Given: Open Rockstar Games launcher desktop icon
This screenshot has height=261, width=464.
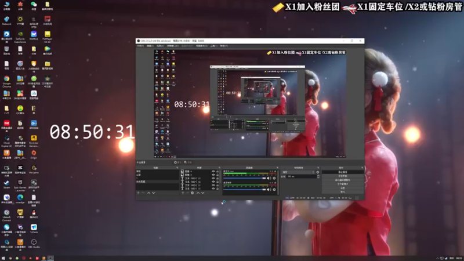Looking at the screenshot, I should click(34, 140).
